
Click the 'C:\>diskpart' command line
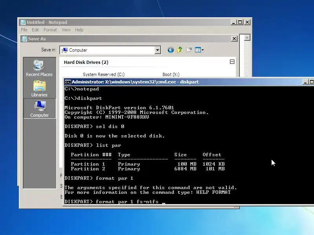coord(83,98)
